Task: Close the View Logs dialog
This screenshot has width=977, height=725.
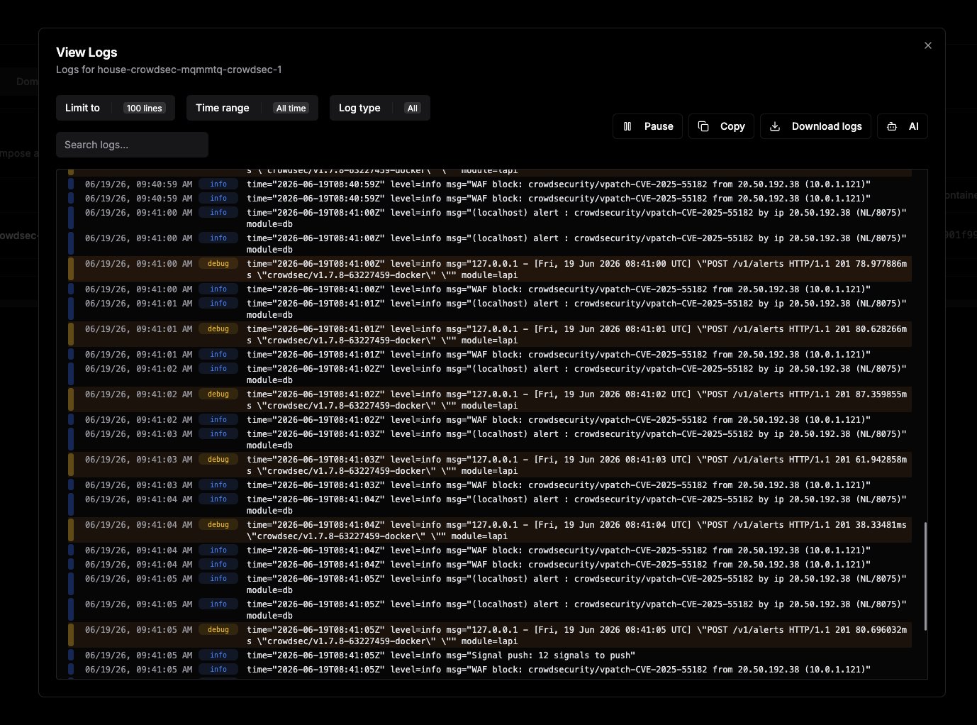Action: (x=928, y=45)
